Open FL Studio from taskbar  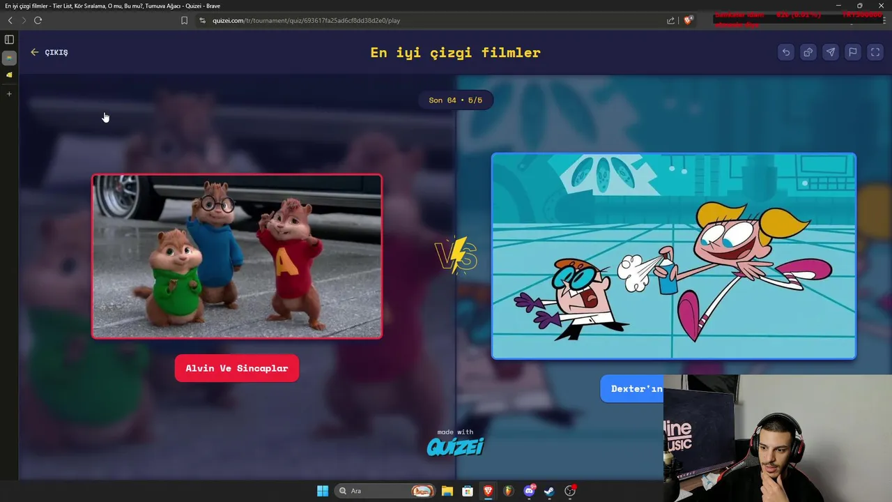coord(509,491)
